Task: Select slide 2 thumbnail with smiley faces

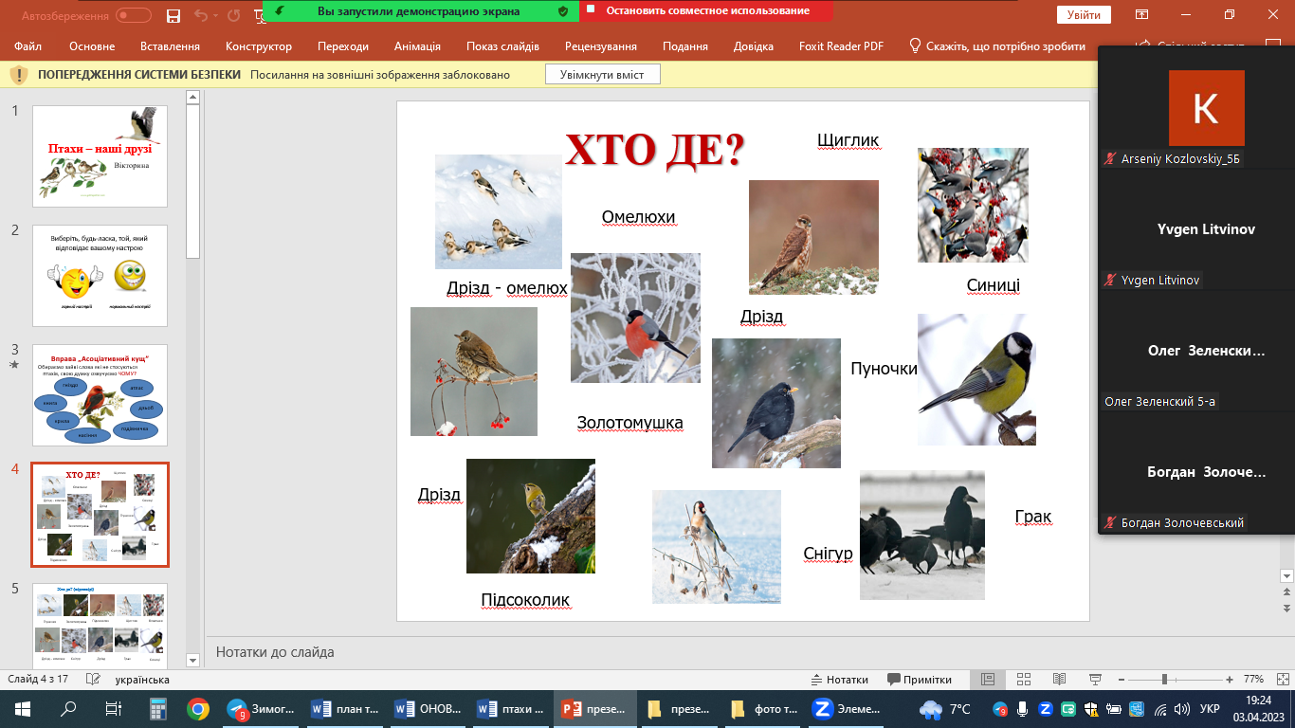Action: pyautogui.click(x=100, y=276)
